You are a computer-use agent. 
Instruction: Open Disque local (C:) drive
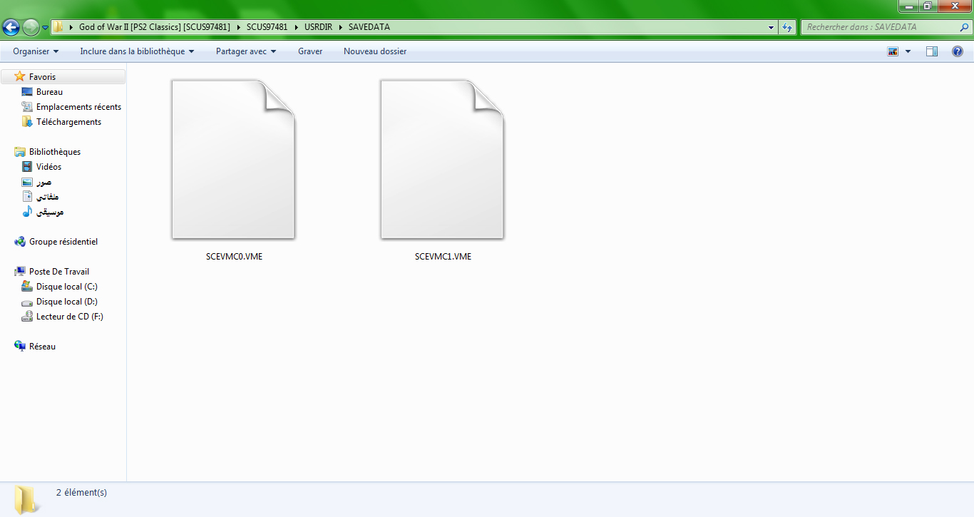[x=66, y=287]
